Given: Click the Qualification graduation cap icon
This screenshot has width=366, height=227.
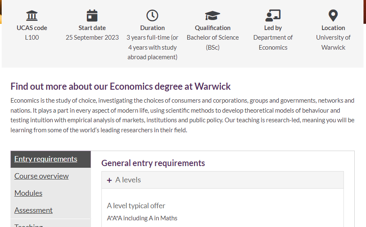Looking at the screenshot, I should click(x=212, y=16).
